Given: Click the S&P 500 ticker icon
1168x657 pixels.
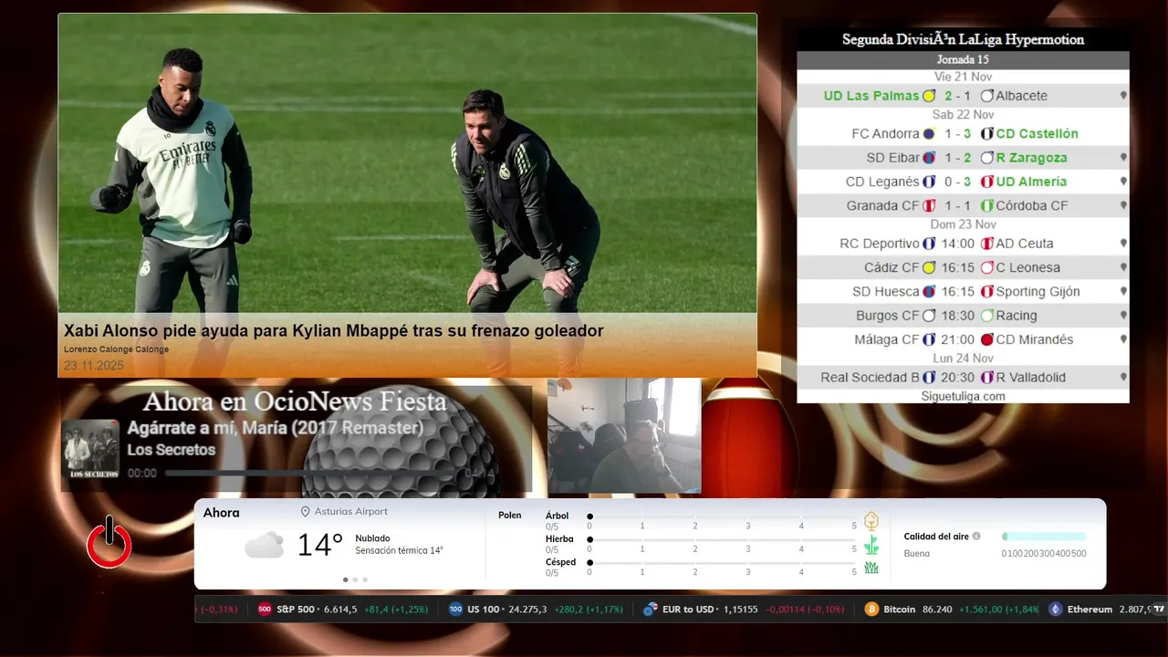Looking at the screenshot, I should click(x=265, y=610).
